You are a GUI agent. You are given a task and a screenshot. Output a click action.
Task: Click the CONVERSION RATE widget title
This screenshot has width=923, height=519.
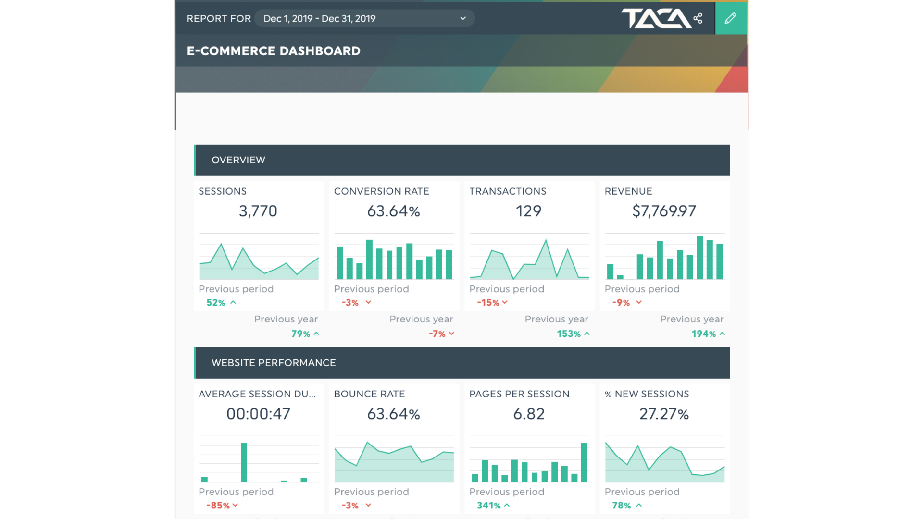[x=382, y=191]
